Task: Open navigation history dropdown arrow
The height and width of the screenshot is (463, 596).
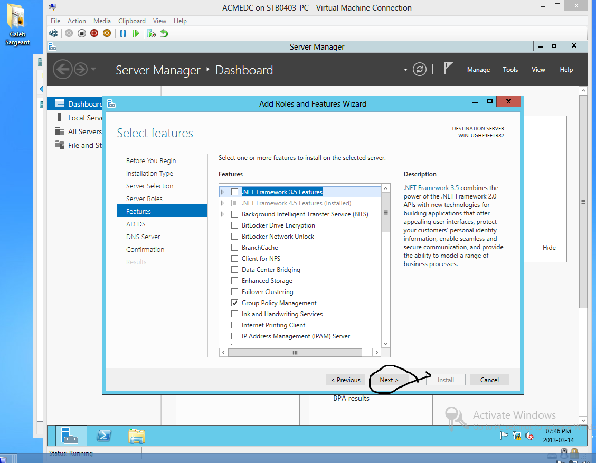Action: point(93,69)
